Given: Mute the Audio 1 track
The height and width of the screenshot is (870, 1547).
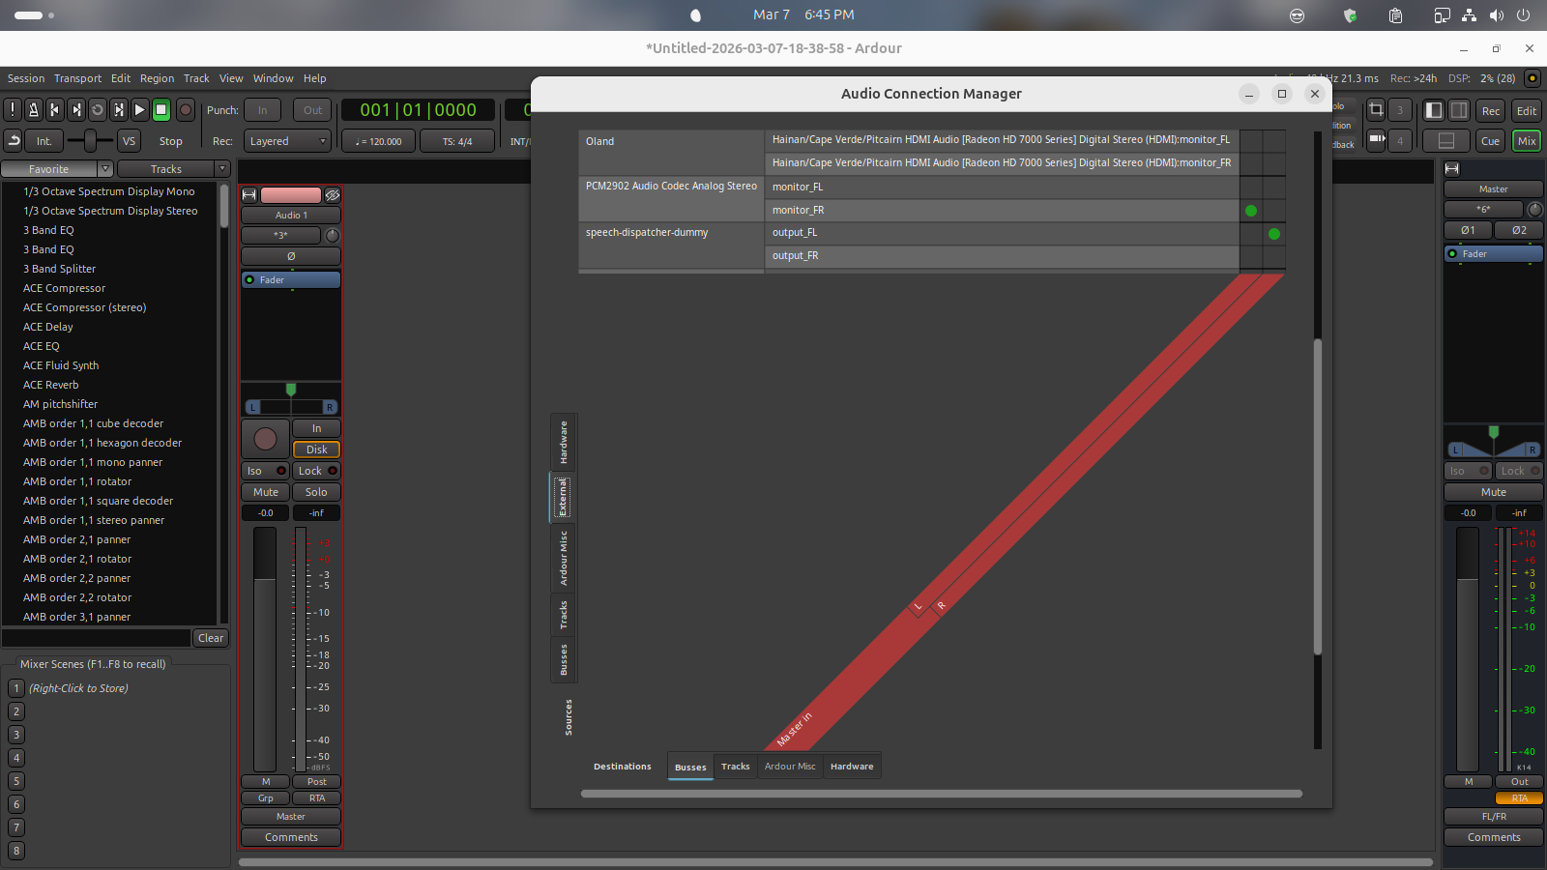Looking at the screenshot, I should click(x=266, y=492).
